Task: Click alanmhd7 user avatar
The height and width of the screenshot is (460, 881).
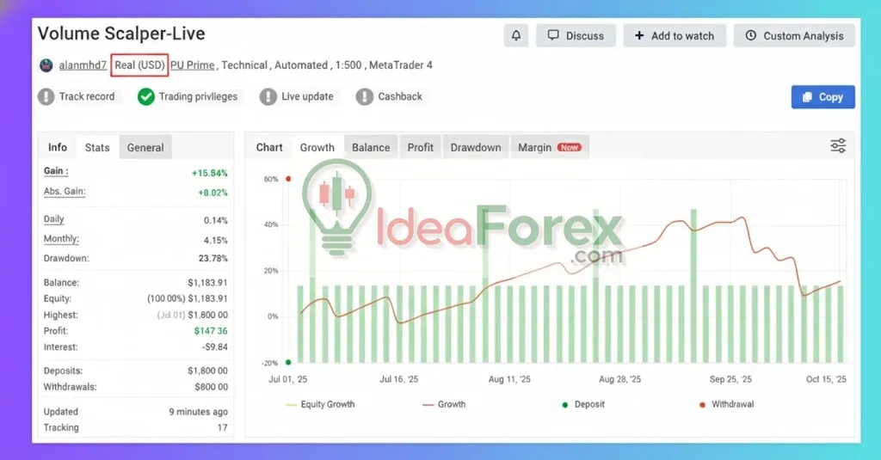Action: click(46, 65)
